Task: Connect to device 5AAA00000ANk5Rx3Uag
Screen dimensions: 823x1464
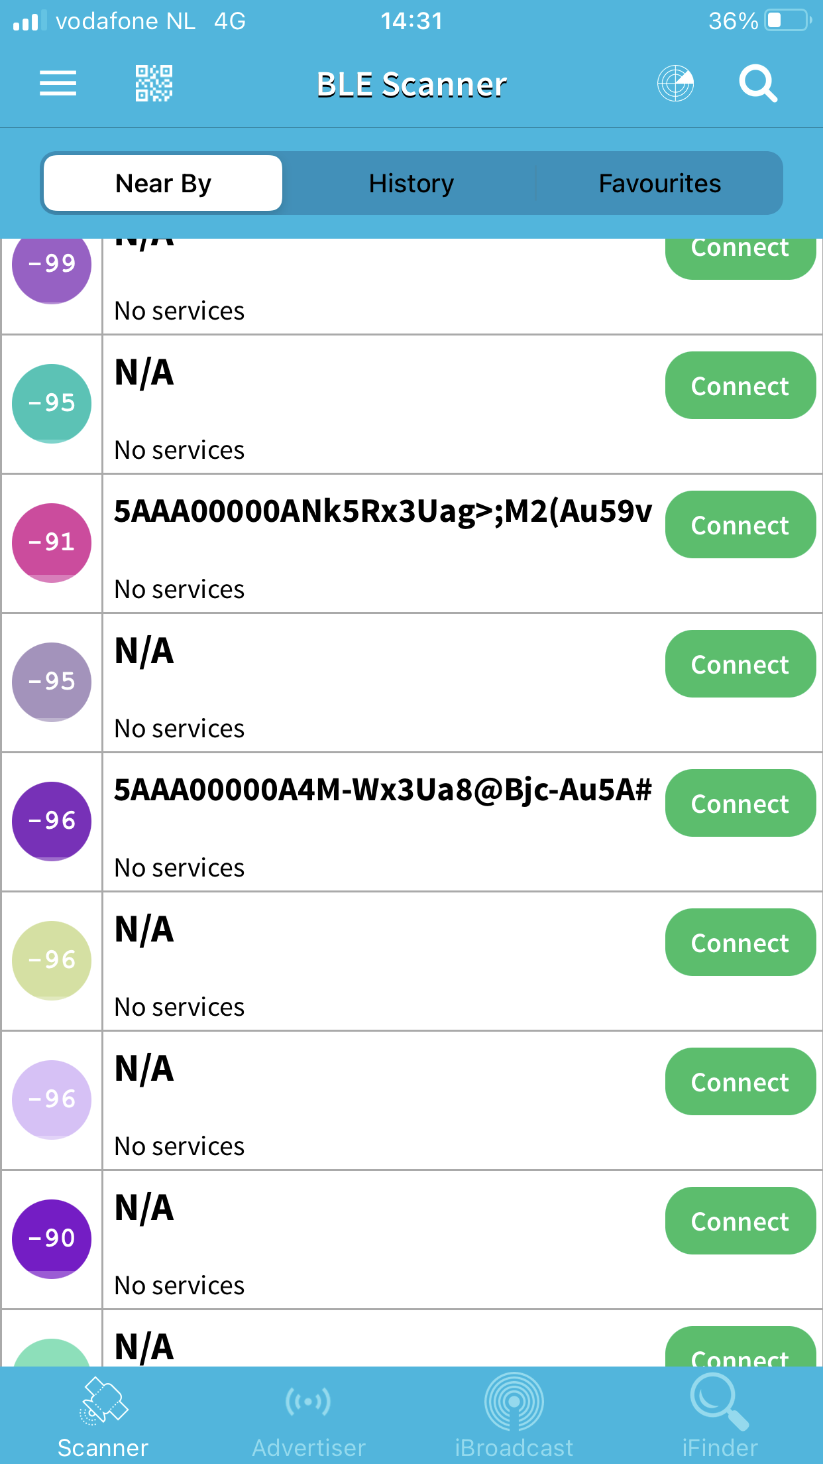Action: pos(740,524)
